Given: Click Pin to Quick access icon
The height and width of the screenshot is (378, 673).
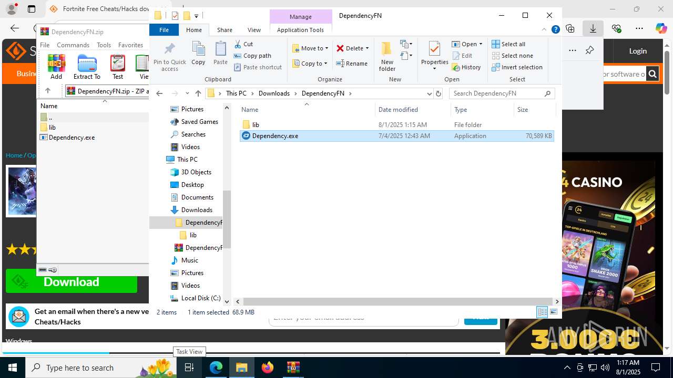Looking at the screenshot, I should click(169, 57).
